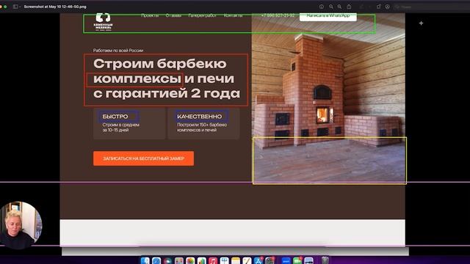Select the highlight pen tool

[x=361, y=7]
